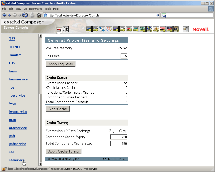215x172 pixels.
Task: Select the 'On' radio for Expression/XPath Caching
Action: (x=110, y=131)
